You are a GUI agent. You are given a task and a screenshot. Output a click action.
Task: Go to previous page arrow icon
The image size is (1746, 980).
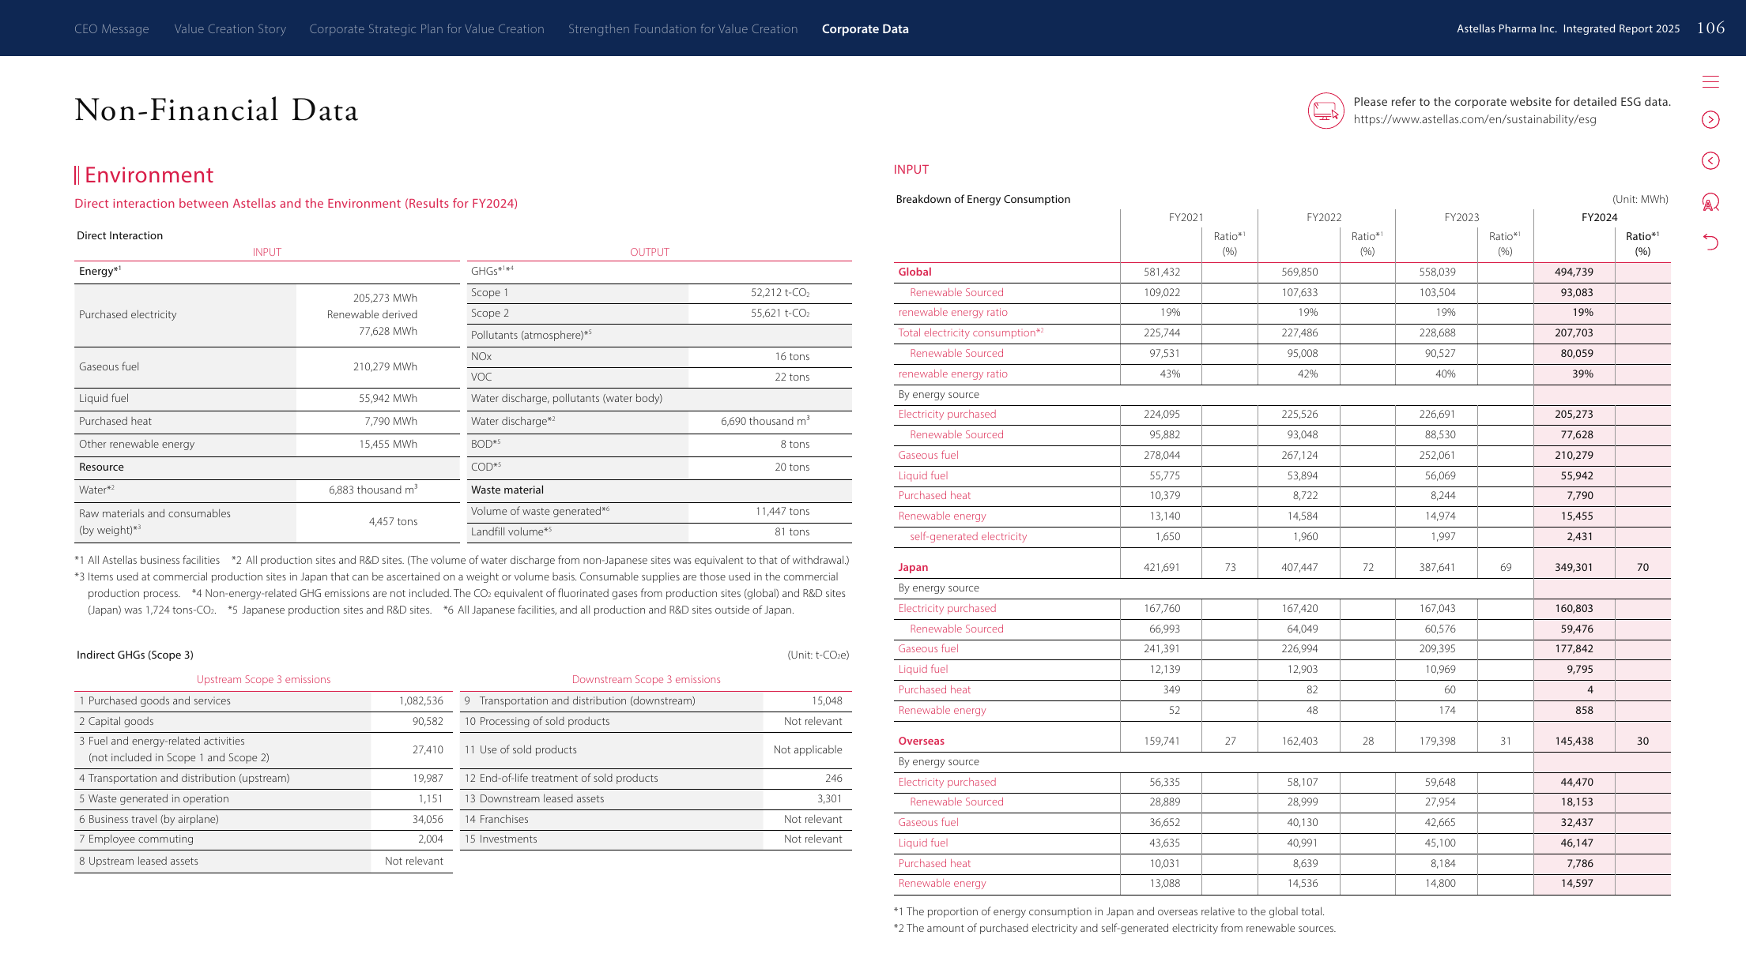tap(1710, 160)
